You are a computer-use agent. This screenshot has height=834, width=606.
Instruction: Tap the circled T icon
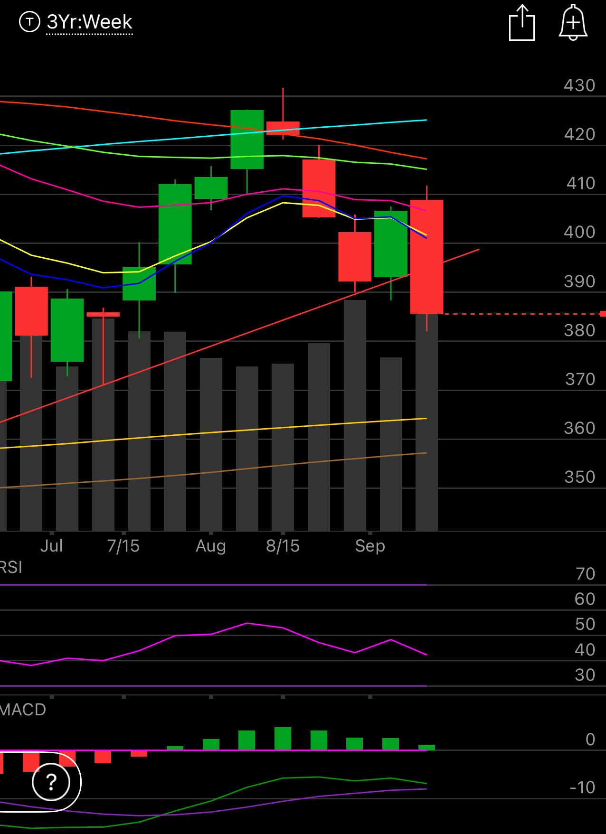(x=29, y=22)
